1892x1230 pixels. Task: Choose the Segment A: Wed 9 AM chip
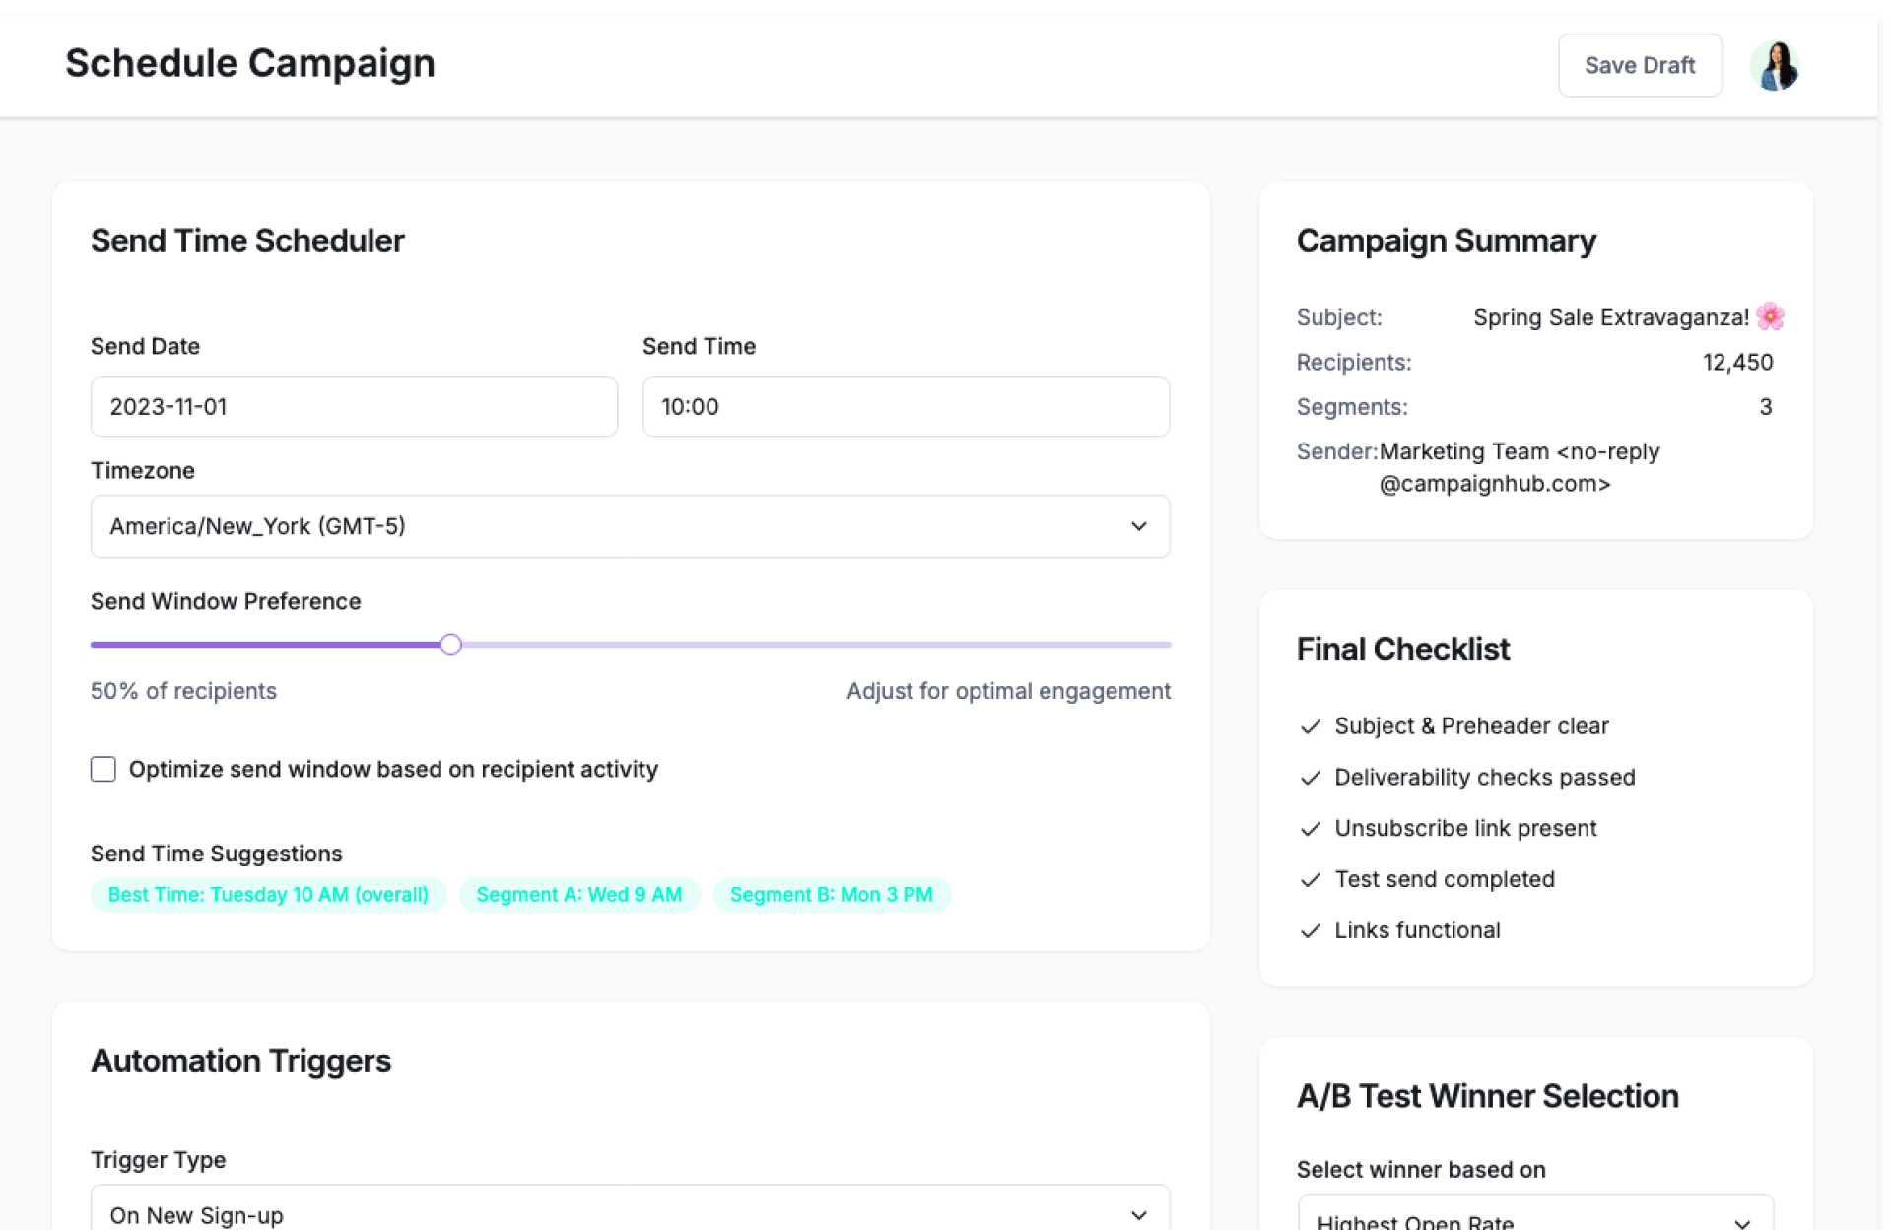tap(578, 895)
